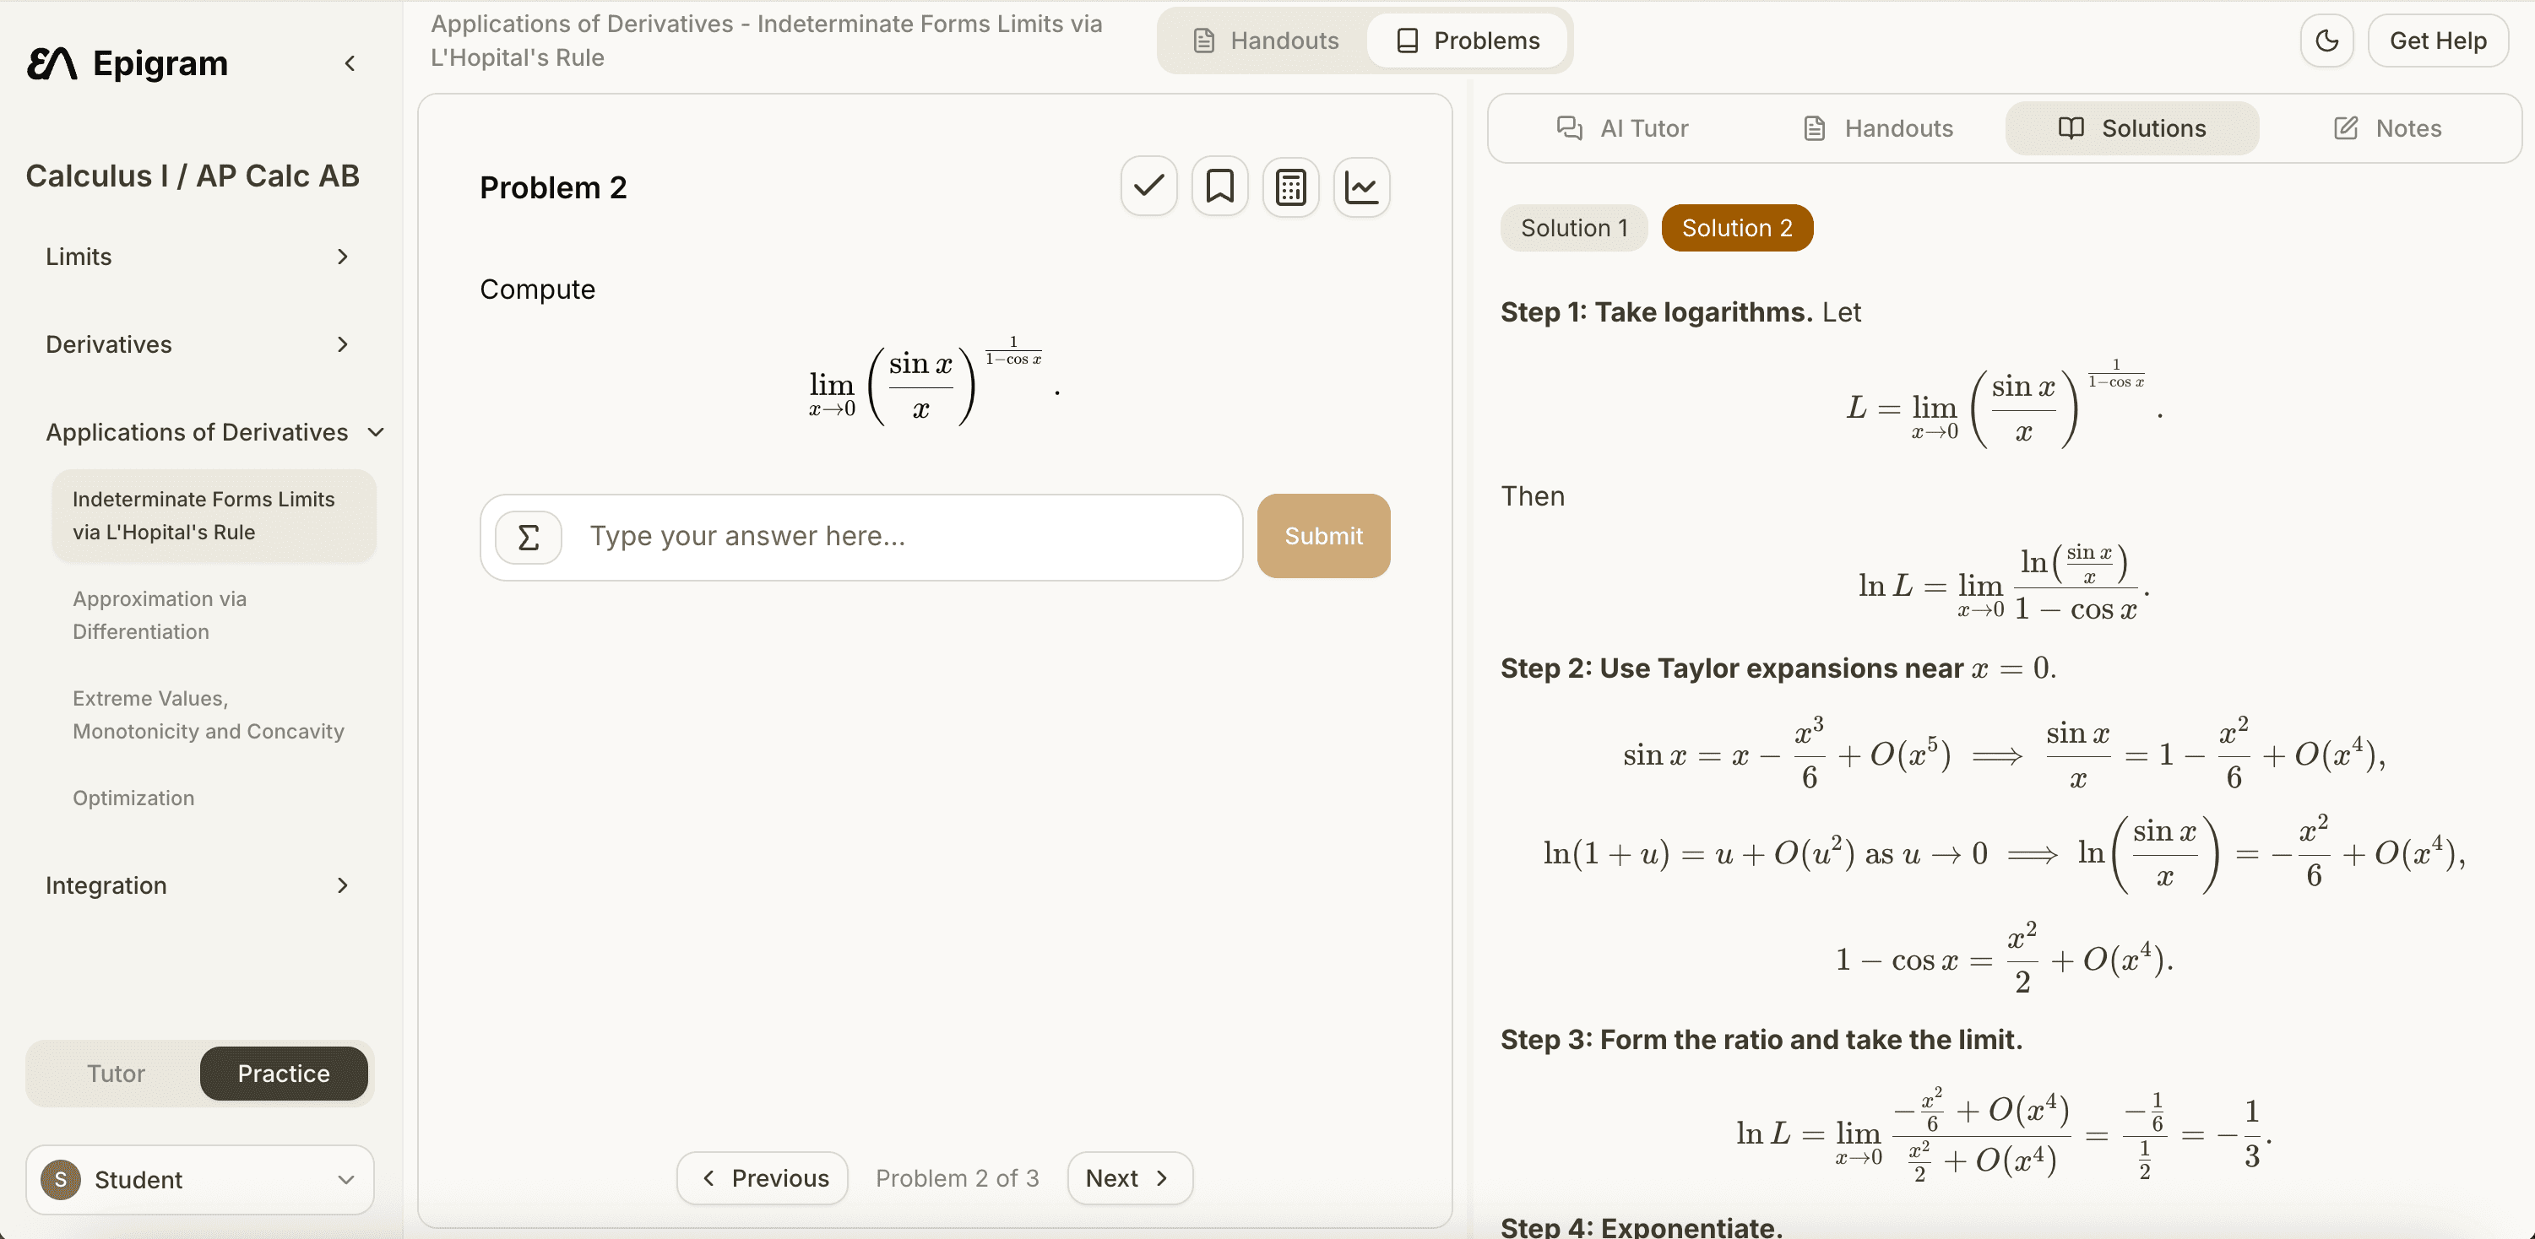Mark problem as done with checkmark icon
Image resolution: width=2535 pixels, height=1239 pixels.
(1148, 187)
